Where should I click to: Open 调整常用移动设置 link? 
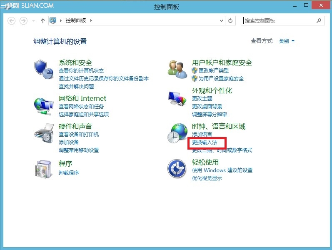pos(79,150)
